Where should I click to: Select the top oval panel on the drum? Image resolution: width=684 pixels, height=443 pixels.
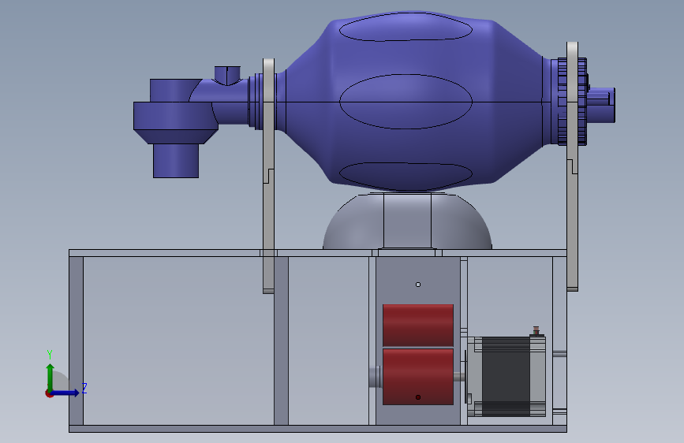406,27
